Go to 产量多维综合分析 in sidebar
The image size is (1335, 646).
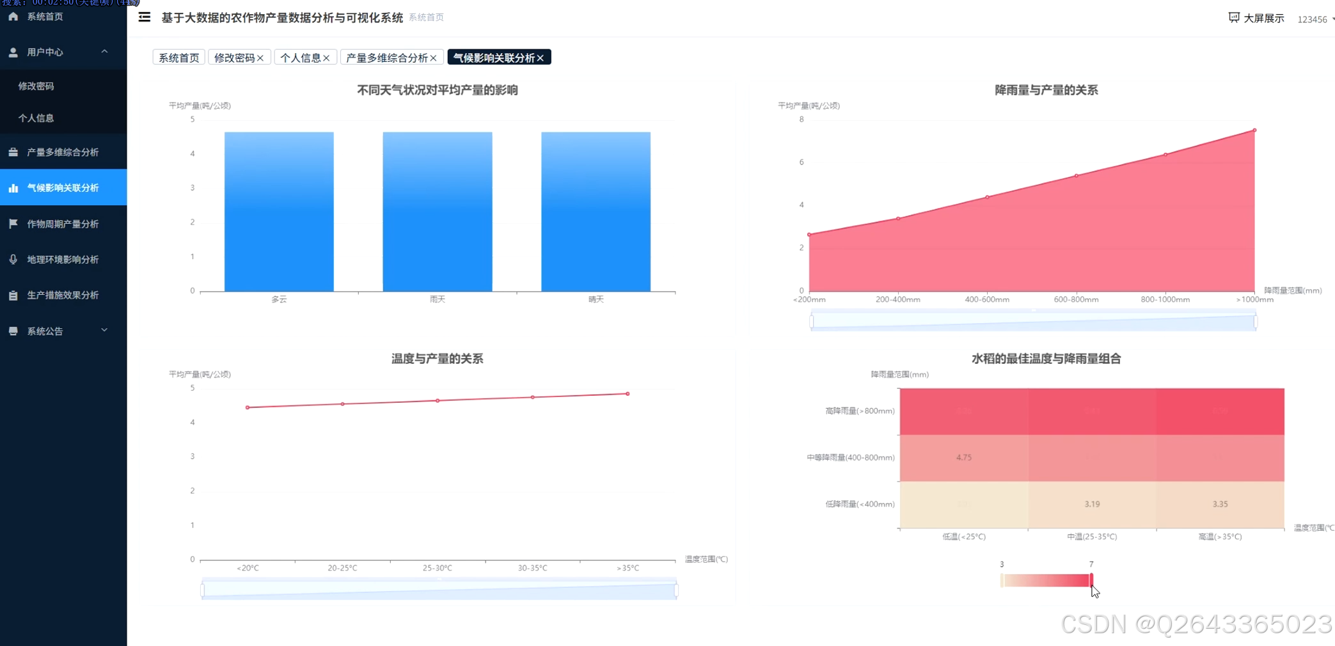coord(63,152)
